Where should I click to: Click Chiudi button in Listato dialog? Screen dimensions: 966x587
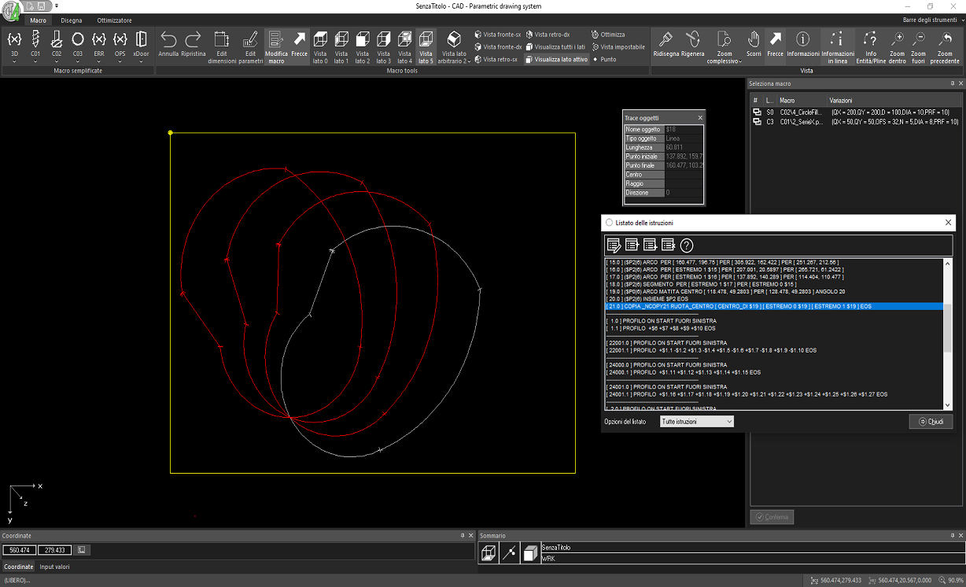tap(931, 422)
